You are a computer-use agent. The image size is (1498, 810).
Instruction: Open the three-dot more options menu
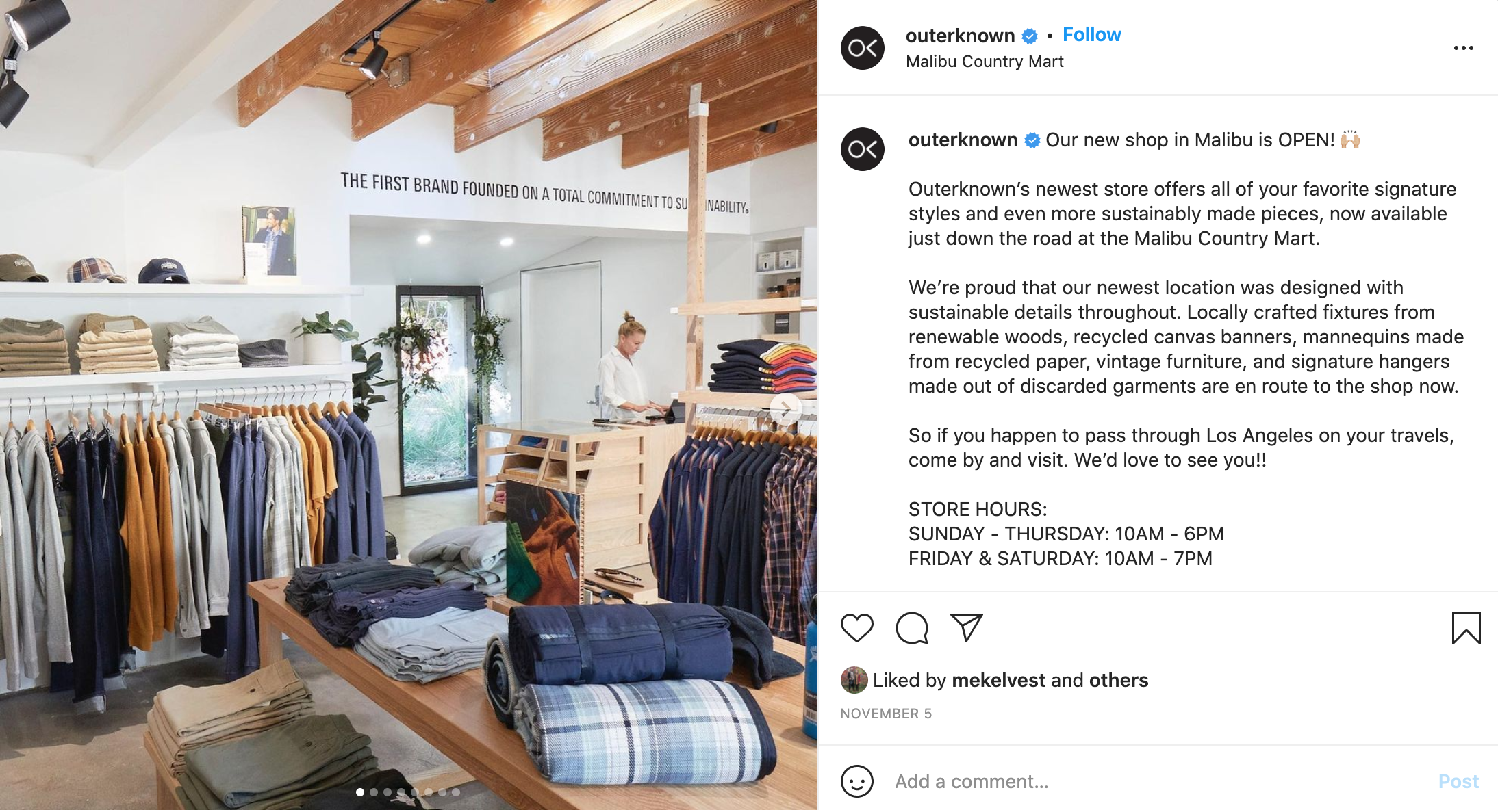pyautogui.click(x=1463, y=48)
